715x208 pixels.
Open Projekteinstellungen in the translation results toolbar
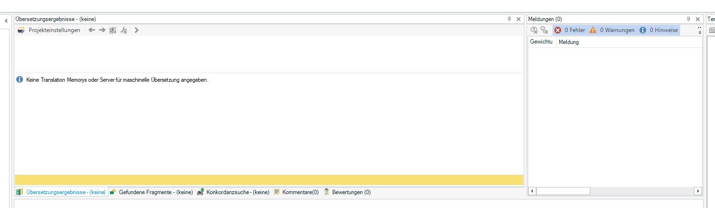[x=49, y=30]
